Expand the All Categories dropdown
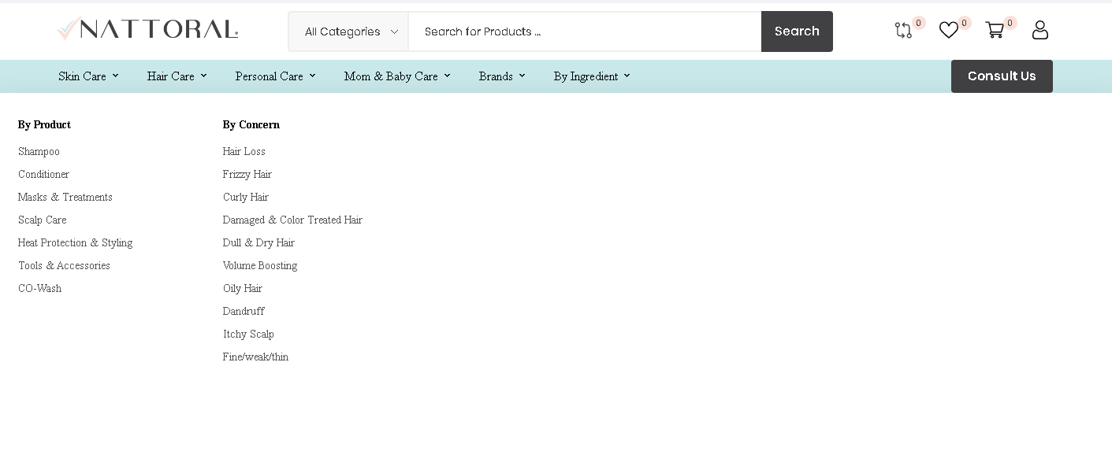 pyautogui.click(x=349, y=31)
